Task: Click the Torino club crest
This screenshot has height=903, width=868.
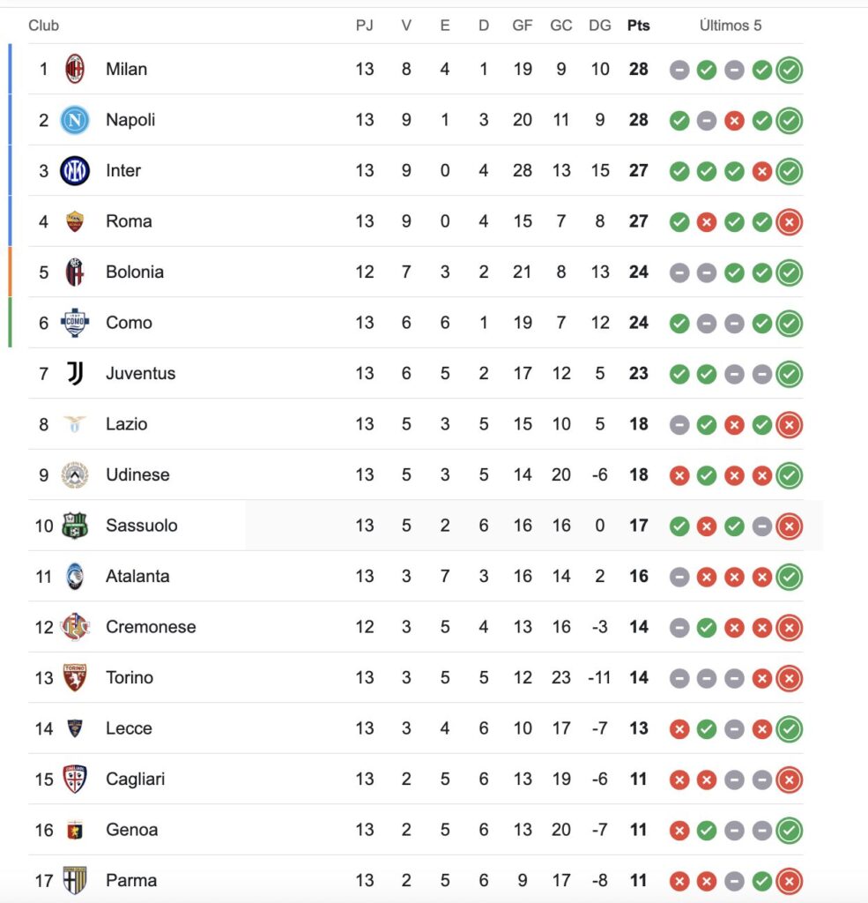Action: [75, 678]
